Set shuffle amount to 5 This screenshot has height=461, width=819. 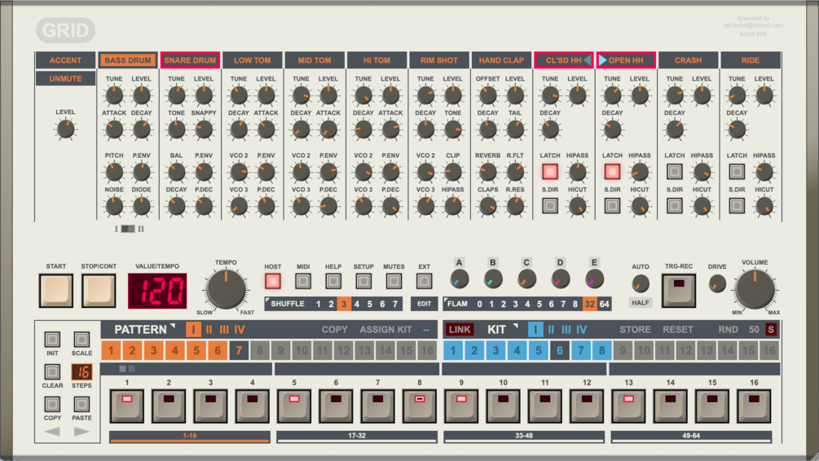point(369,304)
